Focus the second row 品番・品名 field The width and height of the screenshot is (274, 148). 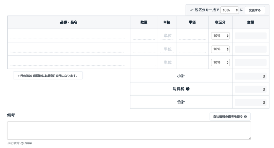click(67, 49)
